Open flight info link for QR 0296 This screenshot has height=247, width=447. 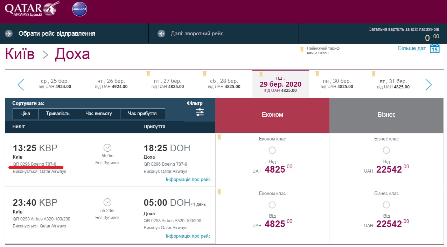188,180
